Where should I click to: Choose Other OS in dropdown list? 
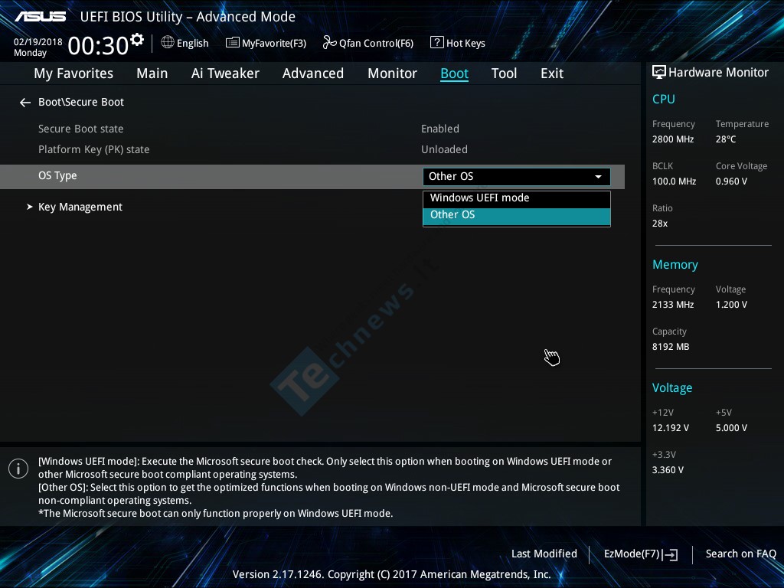pos(517,215)
